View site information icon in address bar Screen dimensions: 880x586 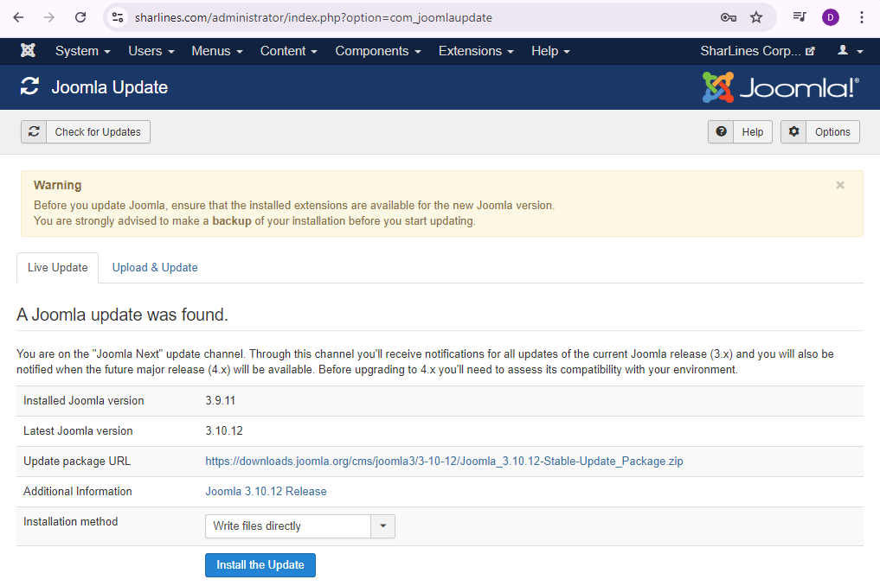(x=118, y=17)
